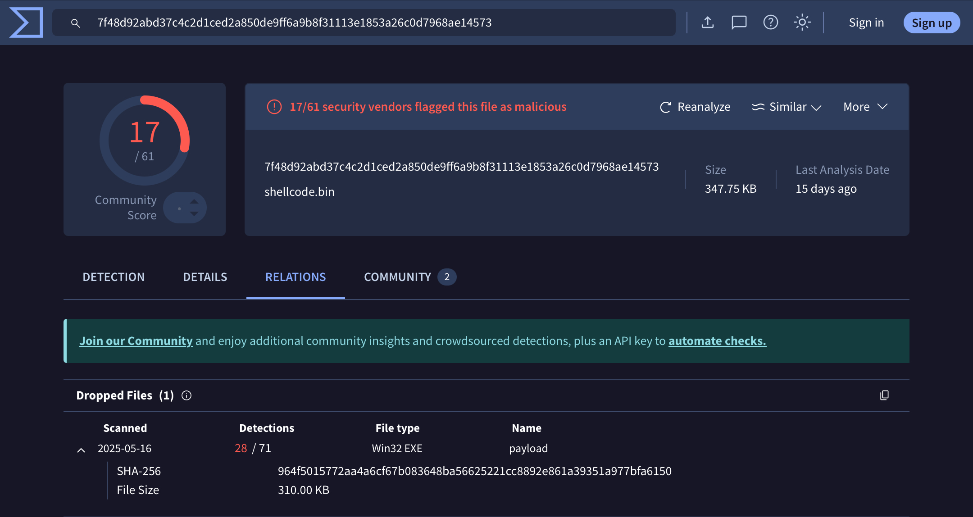Collapse the payload dropped file row
Viewport: 973px width, 517px height.
(x=81, y=449)
